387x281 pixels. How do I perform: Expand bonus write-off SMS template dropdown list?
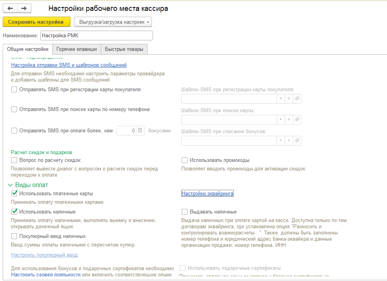[280, 141]
